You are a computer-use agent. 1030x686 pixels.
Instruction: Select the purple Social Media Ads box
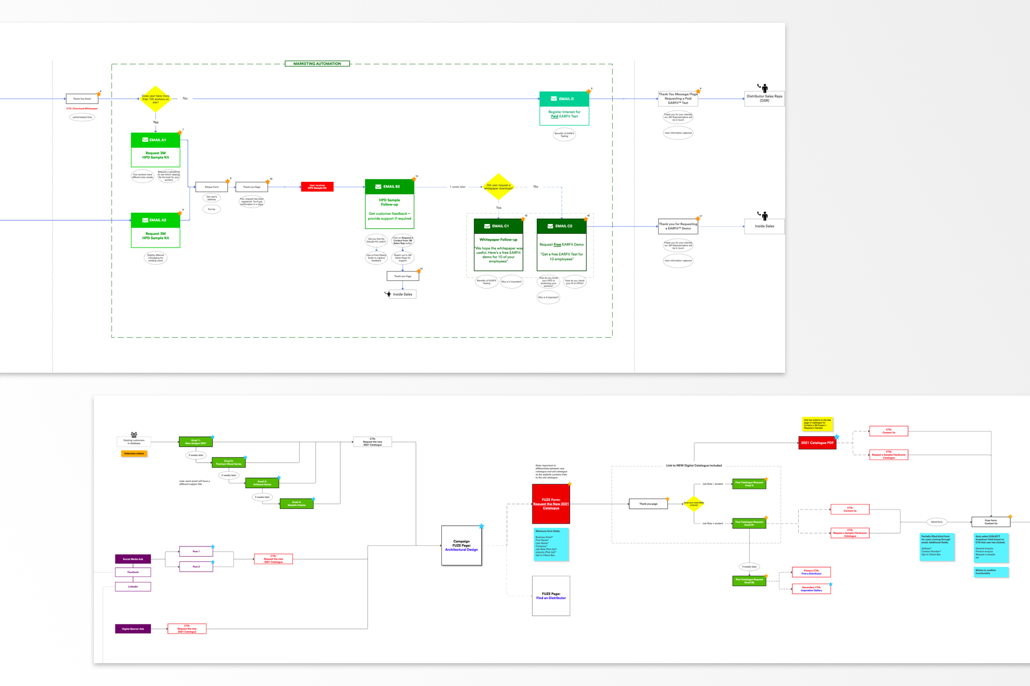133,559
